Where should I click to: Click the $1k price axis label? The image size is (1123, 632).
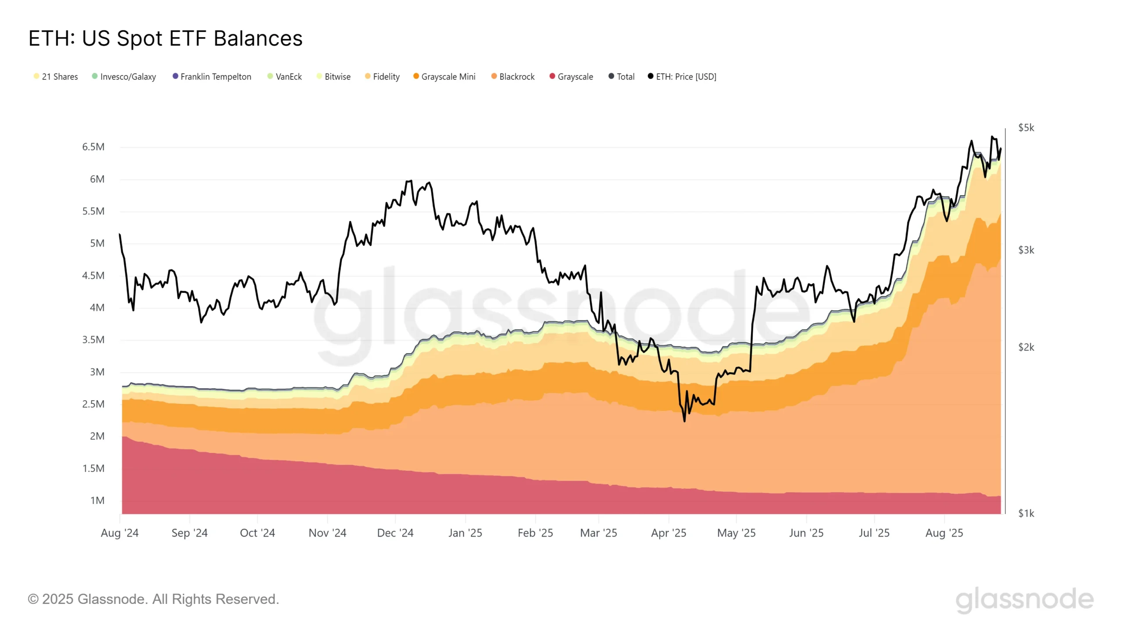1026,513
